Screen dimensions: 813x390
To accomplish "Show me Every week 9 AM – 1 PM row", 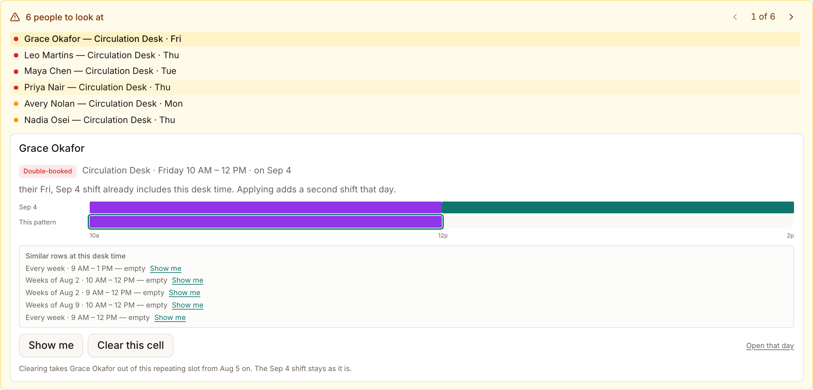I will (166, 269).
